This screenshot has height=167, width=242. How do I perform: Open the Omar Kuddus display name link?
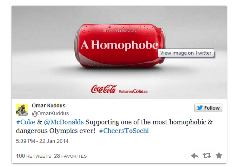point(49,106)
